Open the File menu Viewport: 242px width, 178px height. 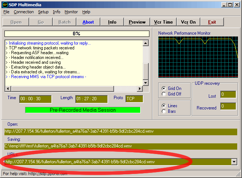7,12
